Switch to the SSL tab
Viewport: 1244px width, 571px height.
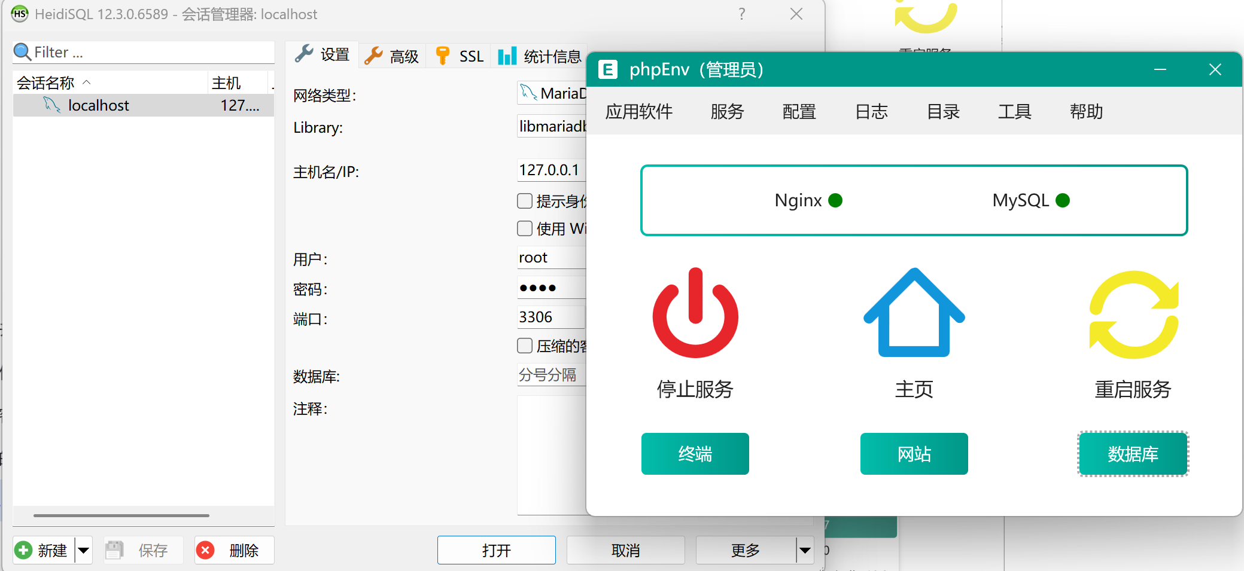(459, 56)
